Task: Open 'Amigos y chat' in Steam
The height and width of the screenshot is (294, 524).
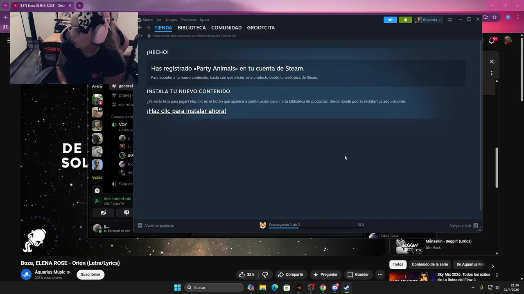Action: (463, 225)
